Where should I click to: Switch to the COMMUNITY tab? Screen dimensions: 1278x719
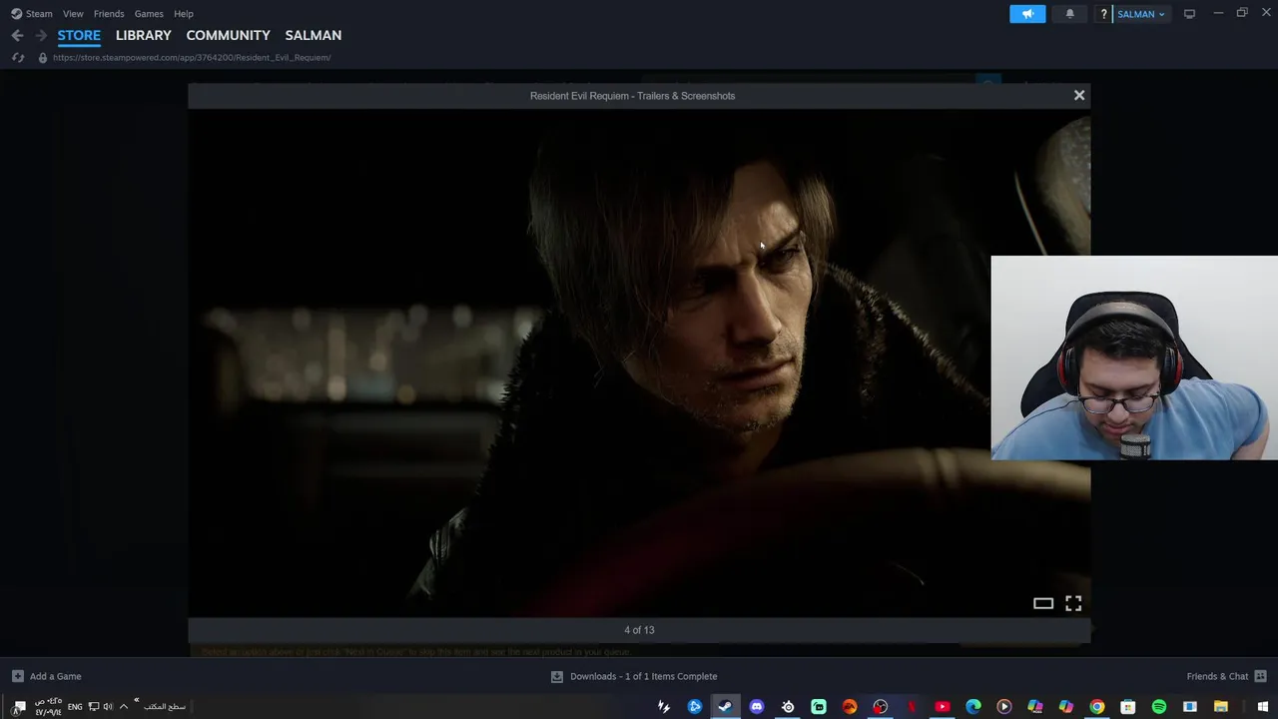point(229,35)
